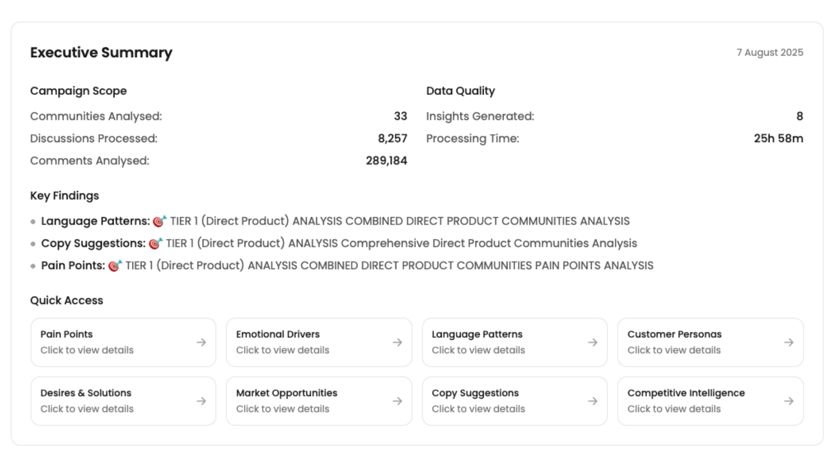Click the Language Patterns key finding bullet
Viewport: 833px width, 468px height.
click(x=33, y=221)
